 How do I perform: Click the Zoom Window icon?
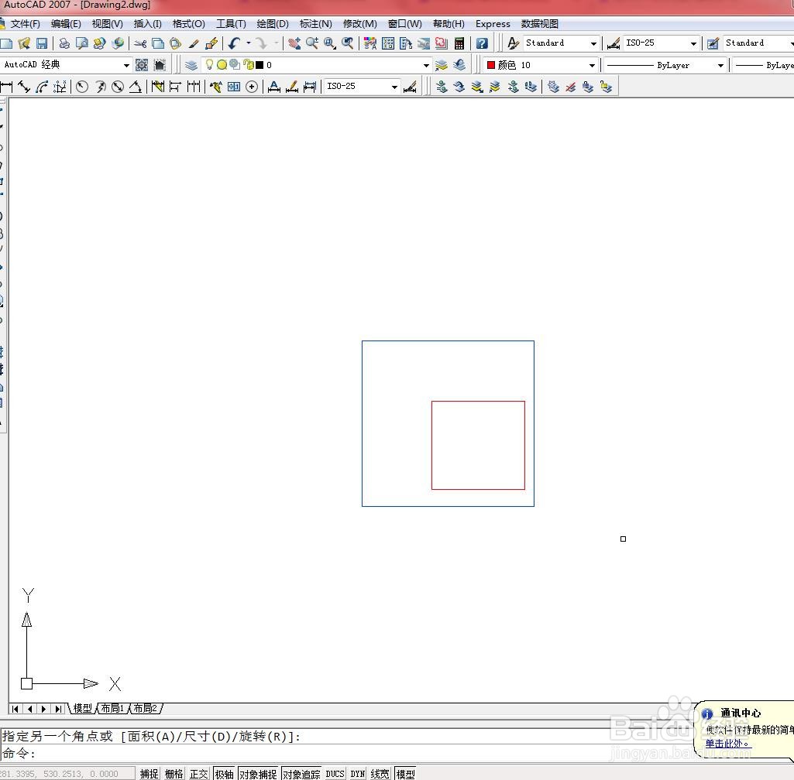tap(330, 43)
